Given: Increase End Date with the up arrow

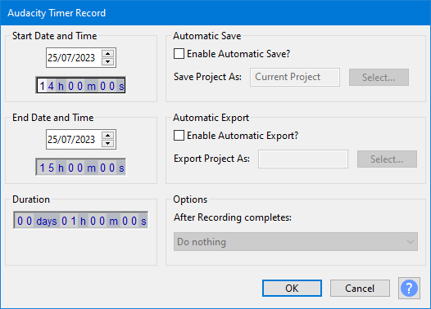Looking at the screenshot, I should click(x=108, y=136).
